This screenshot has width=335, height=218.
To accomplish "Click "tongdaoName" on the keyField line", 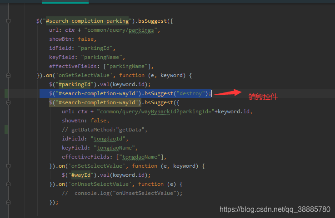I will (x=114, y=148).
